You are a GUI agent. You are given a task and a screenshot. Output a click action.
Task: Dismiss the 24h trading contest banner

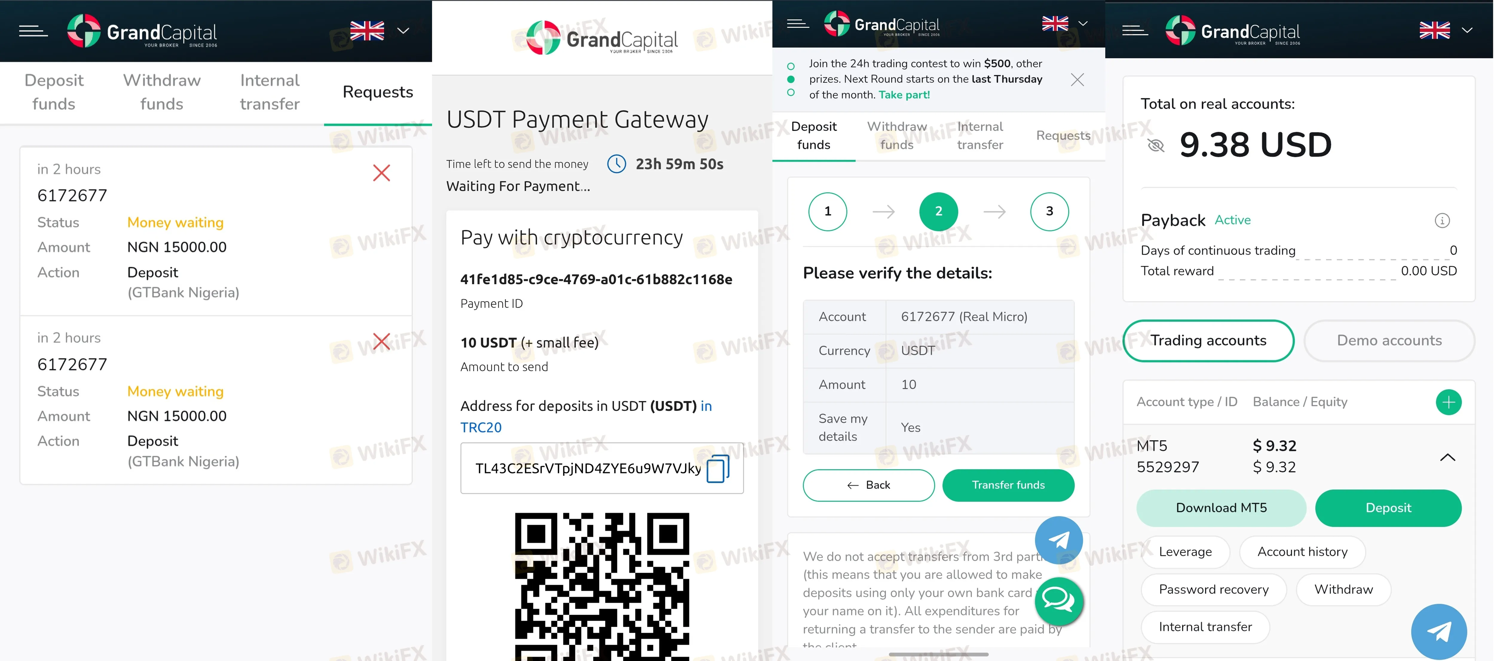tap(1077, 79)
